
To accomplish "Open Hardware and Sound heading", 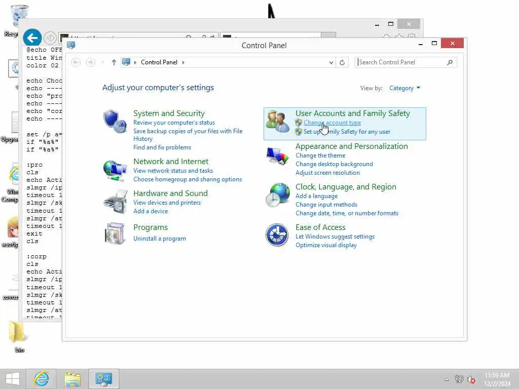I will tap(170, 193).
